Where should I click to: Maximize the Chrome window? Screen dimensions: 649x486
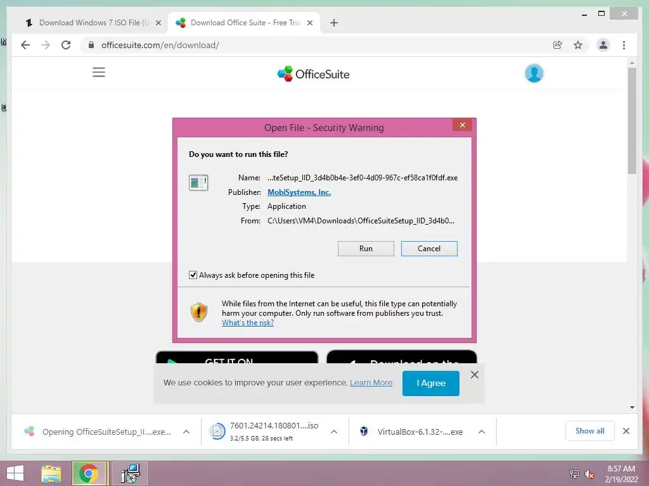coord(601,14)
